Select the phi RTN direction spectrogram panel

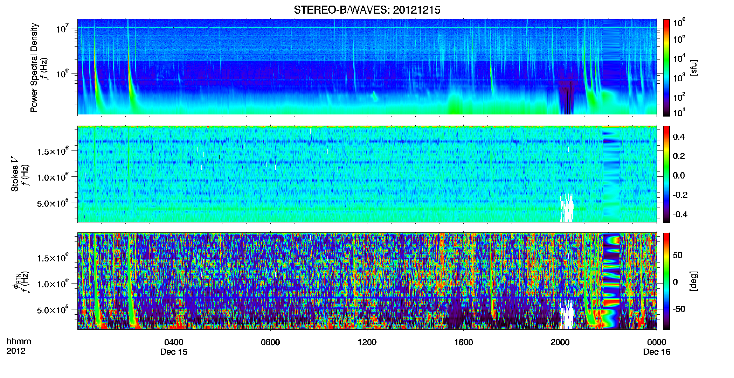pyautogui.click(x=367, y=281)
